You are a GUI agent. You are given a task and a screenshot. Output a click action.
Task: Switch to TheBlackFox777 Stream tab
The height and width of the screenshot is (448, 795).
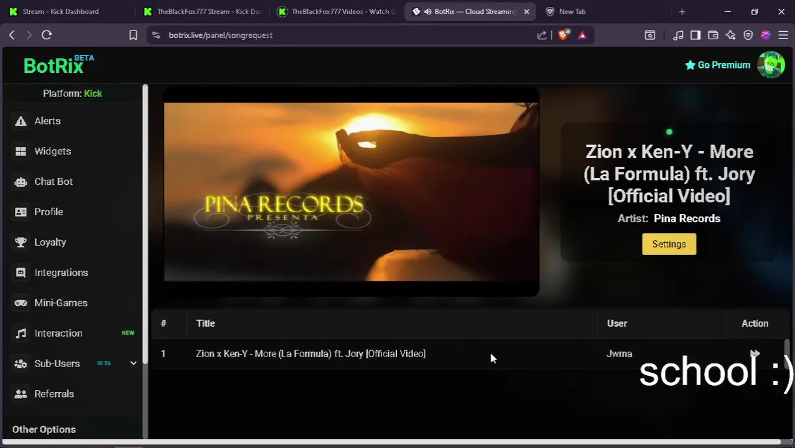(x=202, y=11)
